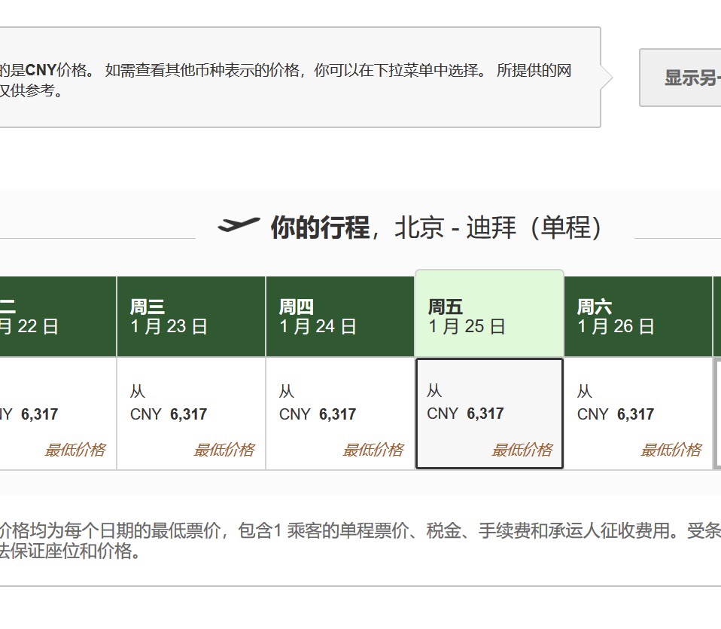Choose the CNY 6,317 fare under 周四

(x=318, y=414)
